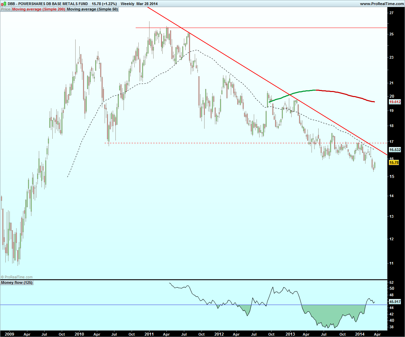Click the 2010 year label on time axis

[x=79, y=334]
